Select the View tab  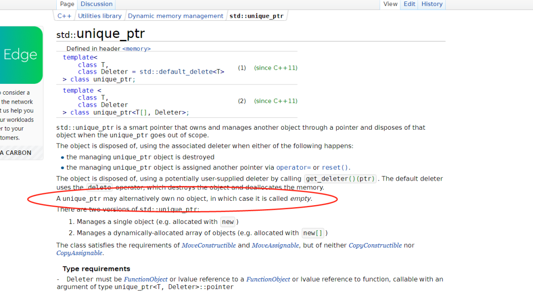pos(390,4)
